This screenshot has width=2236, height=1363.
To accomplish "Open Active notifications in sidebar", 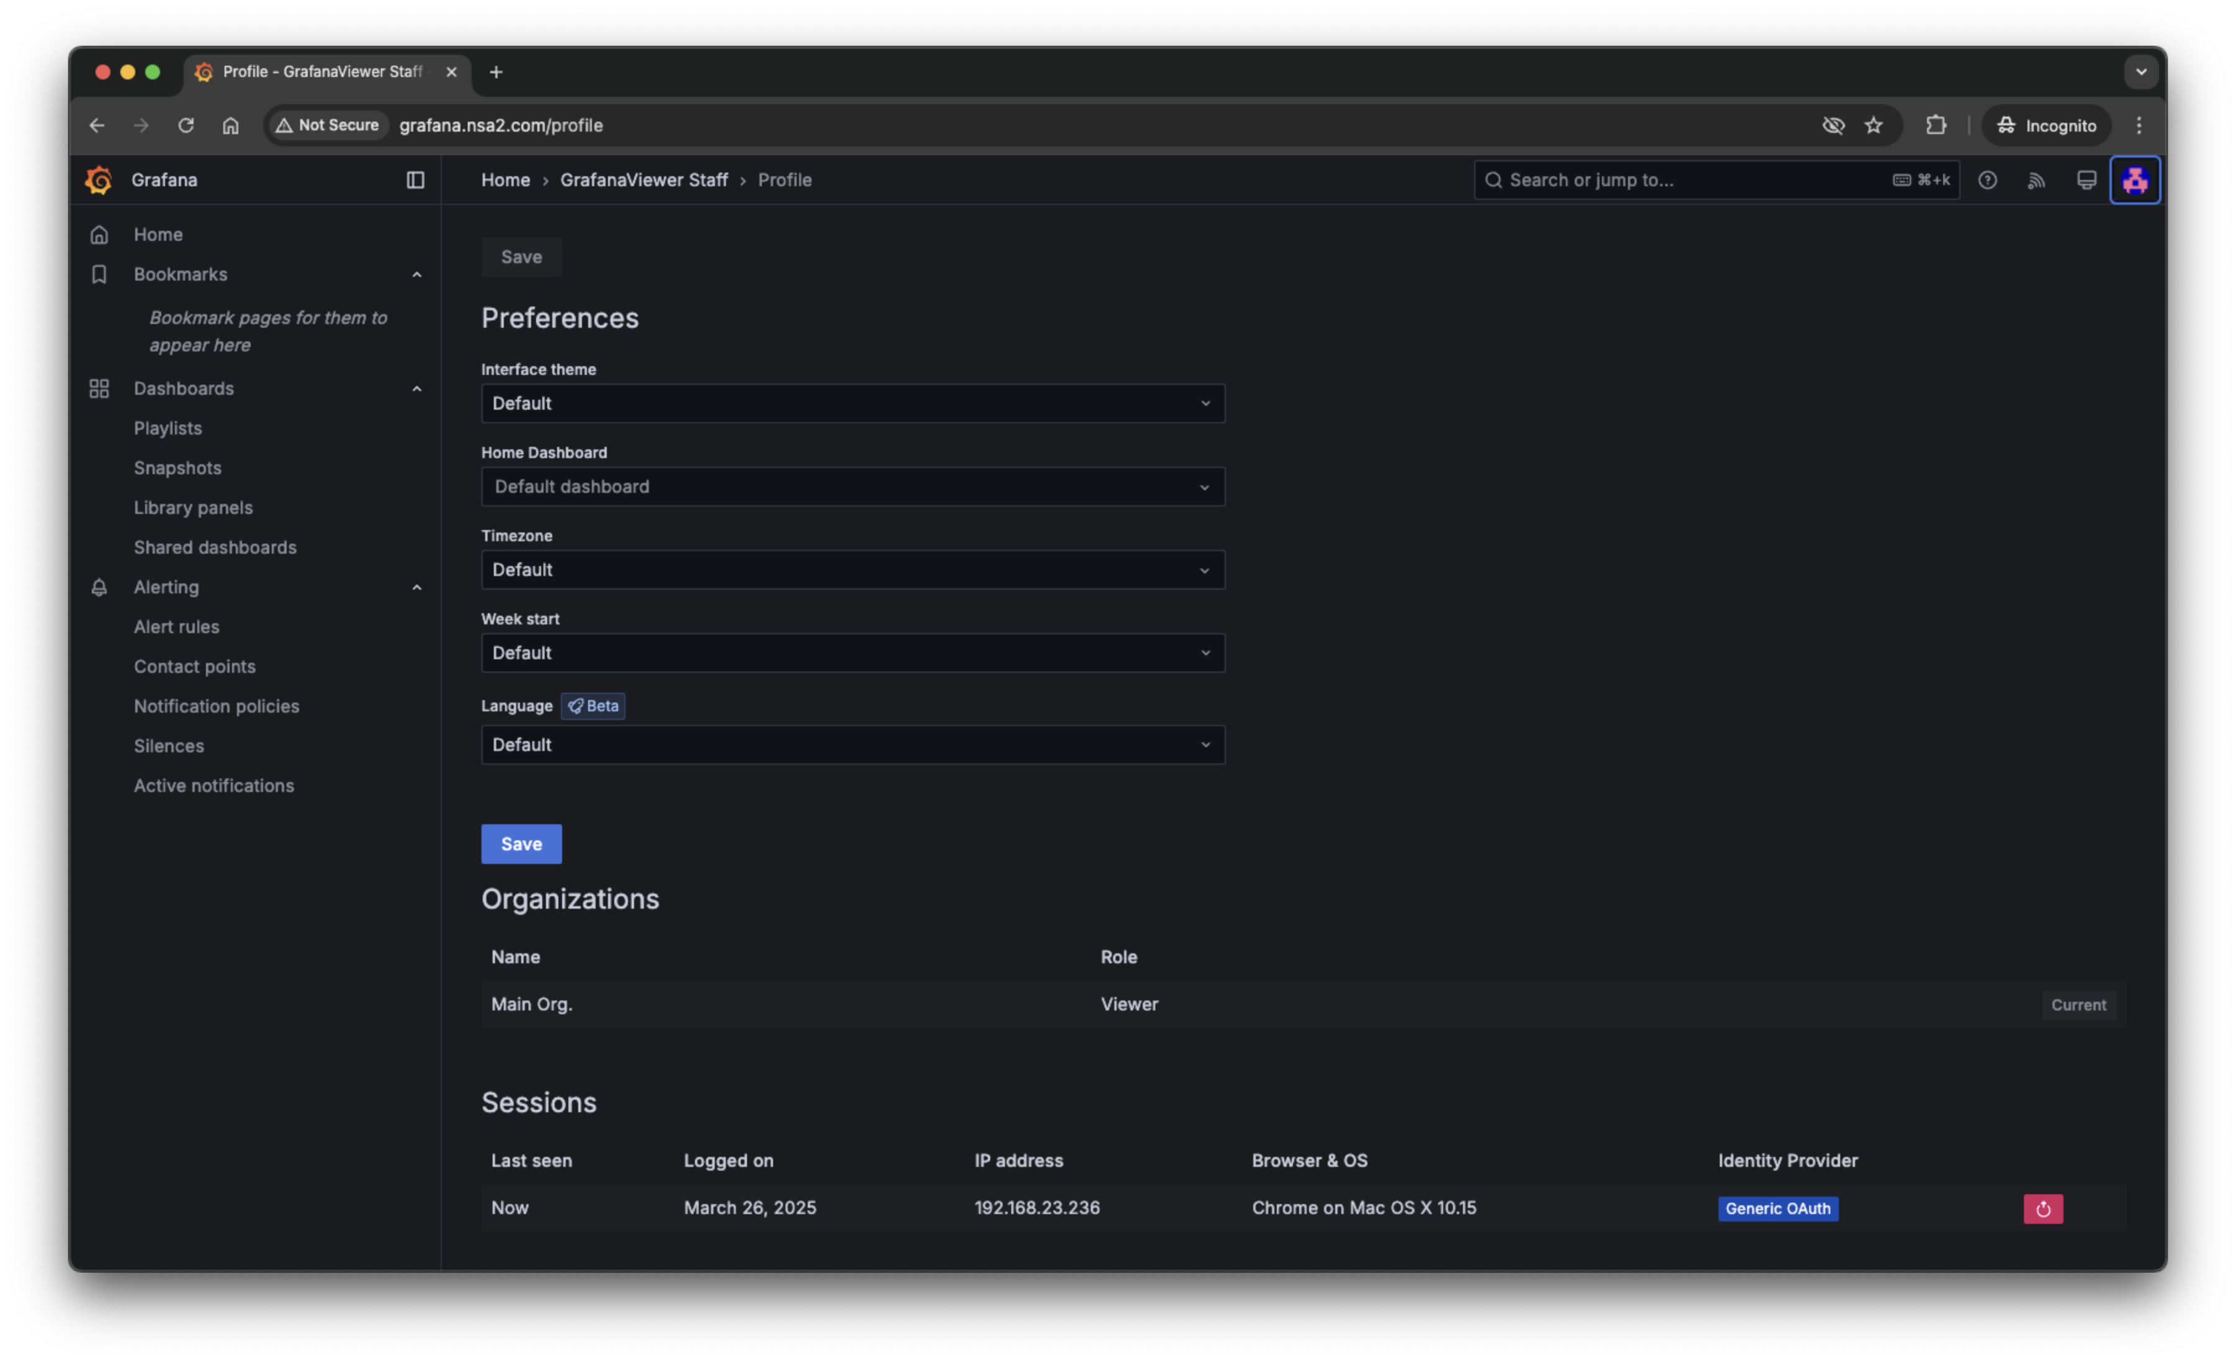I will tap(214, 786).
